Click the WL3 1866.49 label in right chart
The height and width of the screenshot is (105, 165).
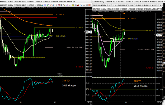132,19
